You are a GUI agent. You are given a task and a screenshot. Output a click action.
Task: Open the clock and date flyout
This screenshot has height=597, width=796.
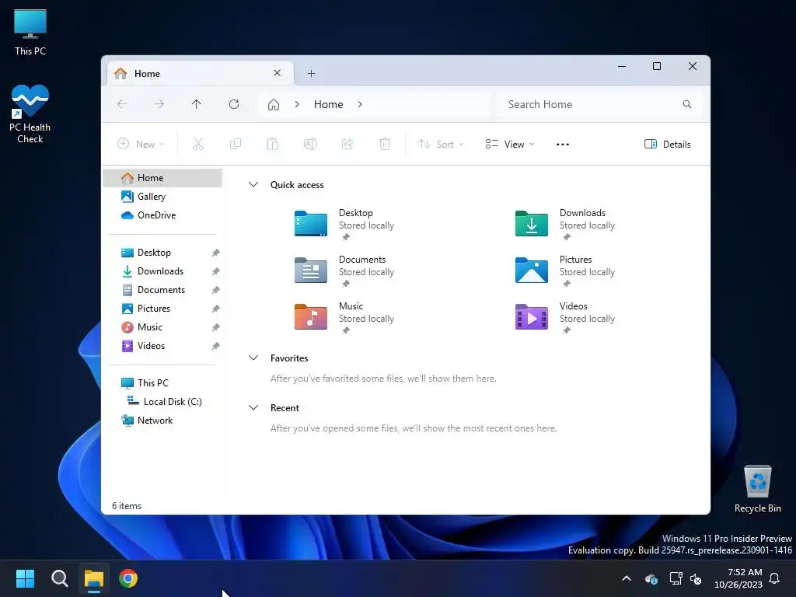coord(738,578)
